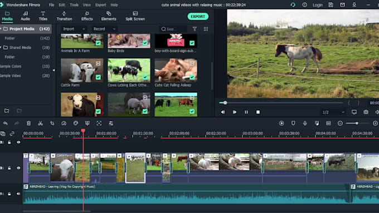Open the Elements tab
379x213 pixels.
109,16
